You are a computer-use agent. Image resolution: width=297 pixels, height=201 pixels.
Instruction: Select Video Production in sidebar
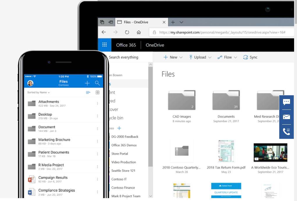[x=124, y=162]
